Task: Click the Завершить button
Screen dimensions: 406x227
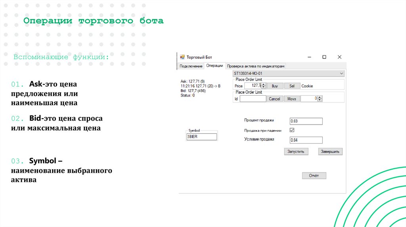Action: click(330, 151)
